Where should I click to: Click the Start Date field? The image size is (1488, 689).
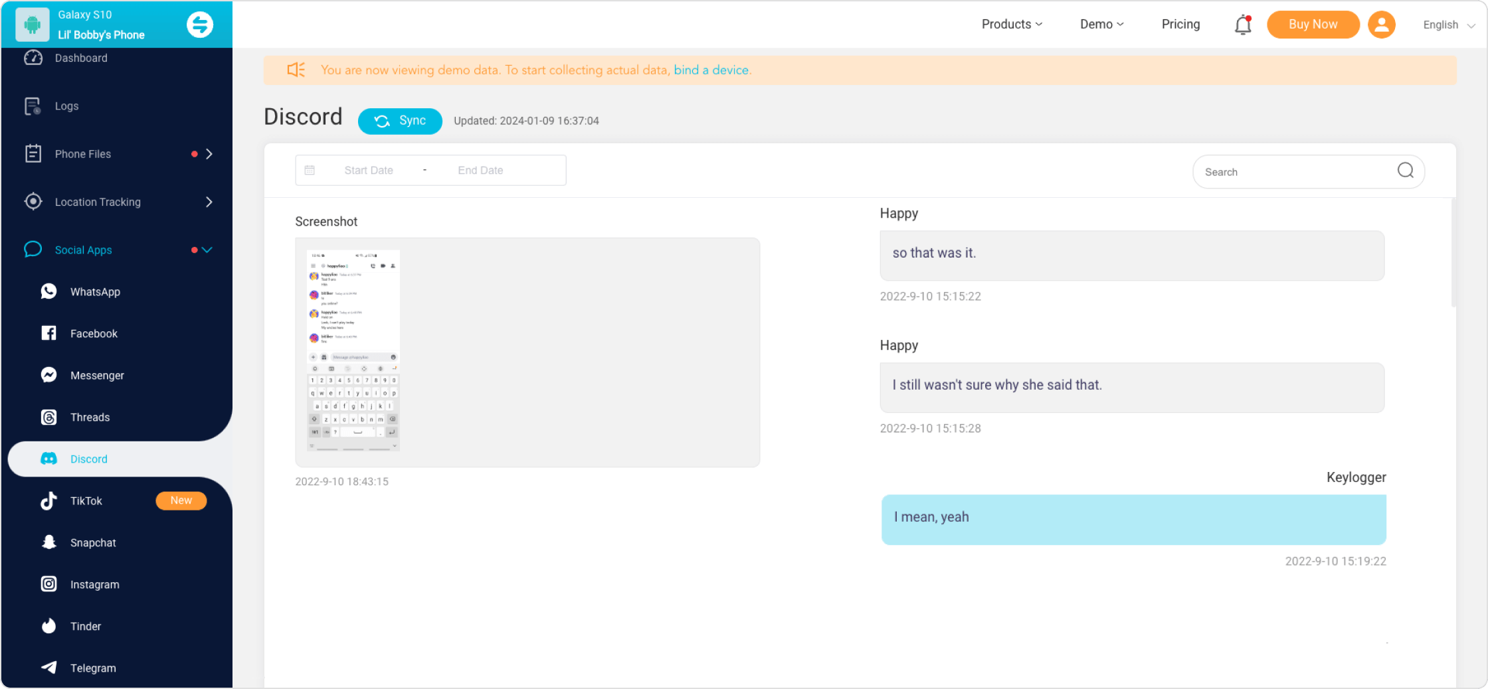369,171
